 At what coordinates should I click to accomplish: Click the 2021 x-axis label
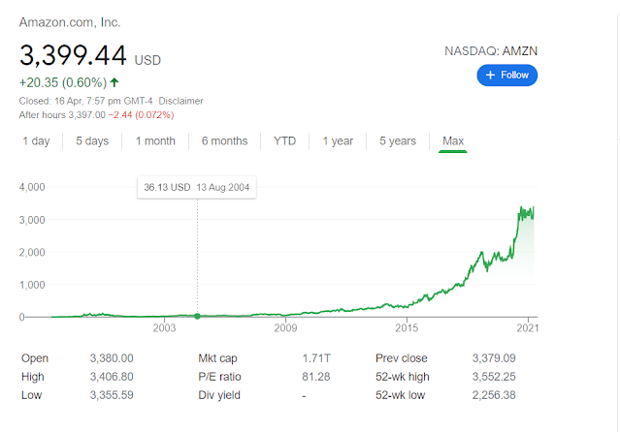pos(528,327)
